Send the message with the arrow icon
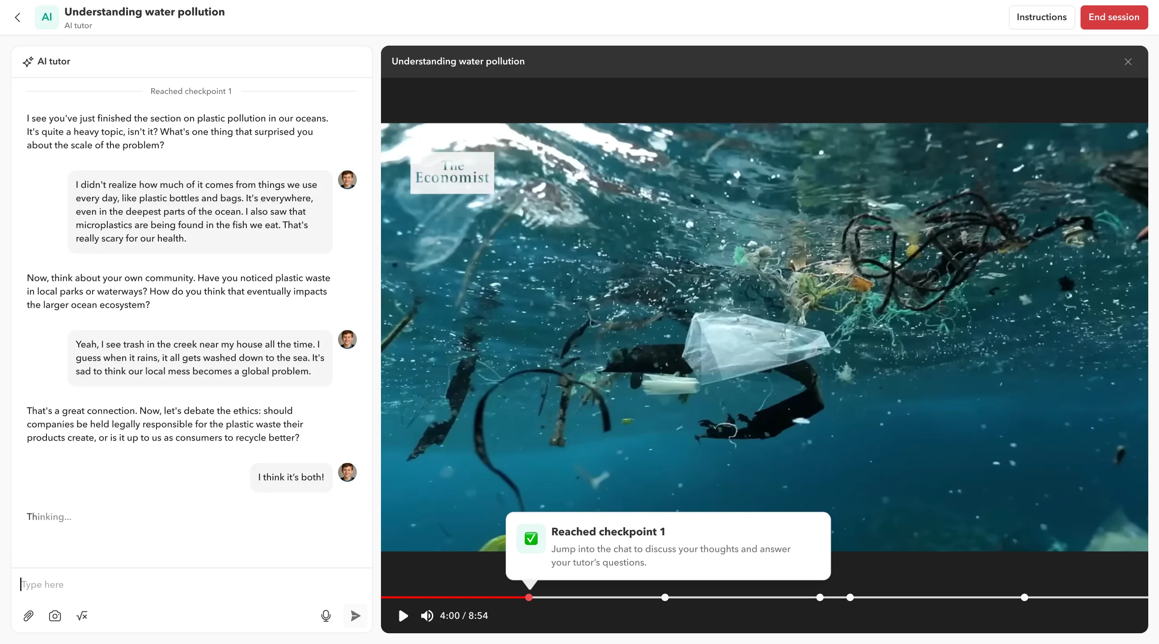This screenshot has height=644, width=1159. click(355, 616)
